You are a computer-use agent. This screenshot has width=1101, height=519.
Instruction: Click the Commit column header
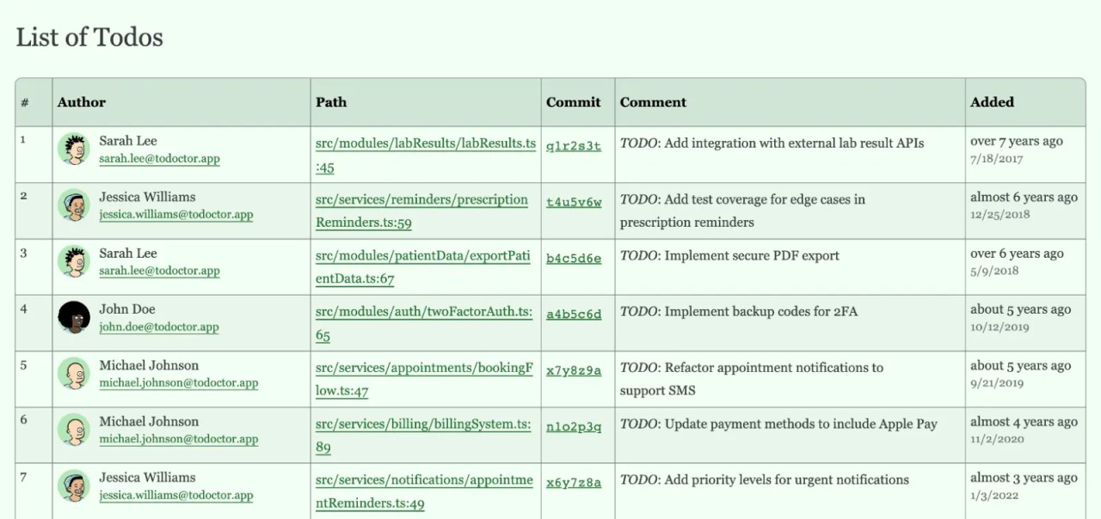[574, 101]
